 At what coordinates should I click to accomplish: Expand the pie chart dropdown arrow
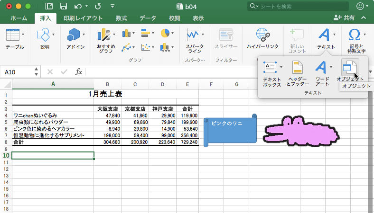(172, 33)
